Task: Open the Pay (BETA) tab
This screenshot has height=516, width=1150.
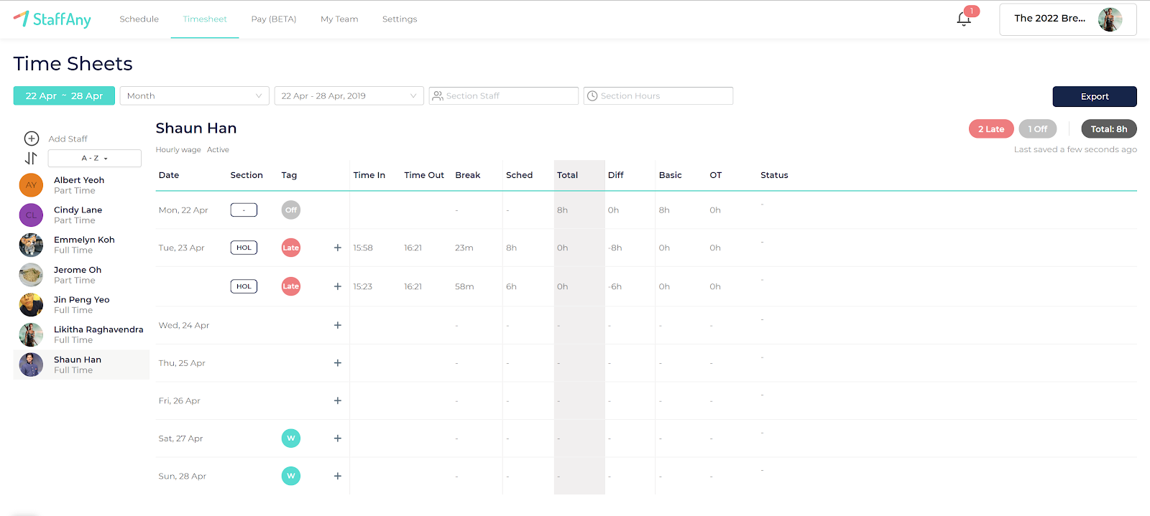Action: click(x=274, y=19)
